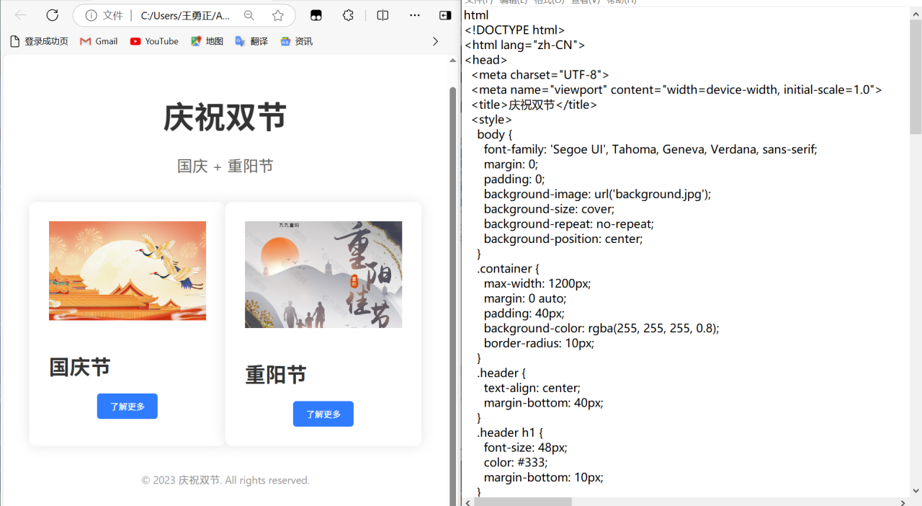Click the file path in address bar
This screenshot has width=922, height=506.
click(x=185, y=15)
